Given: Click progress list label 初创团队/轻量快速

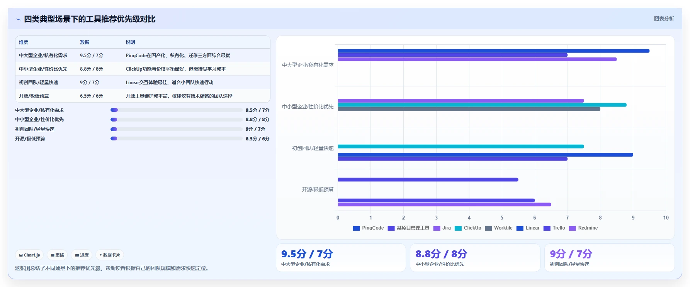Looking at the screenshot, I should click(35, 129).
